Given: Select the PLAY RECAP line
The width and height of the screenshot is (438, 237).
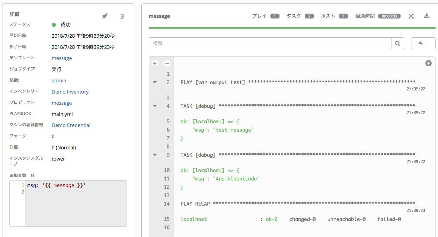Looking at the screenshot, I should point(298,204).
